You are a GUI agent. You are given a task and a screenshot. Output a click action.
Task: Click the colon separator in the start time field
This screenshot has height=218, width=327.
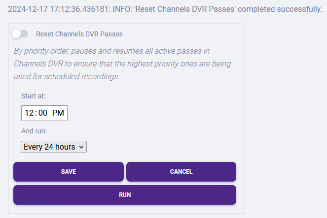[x=36, y=113]
